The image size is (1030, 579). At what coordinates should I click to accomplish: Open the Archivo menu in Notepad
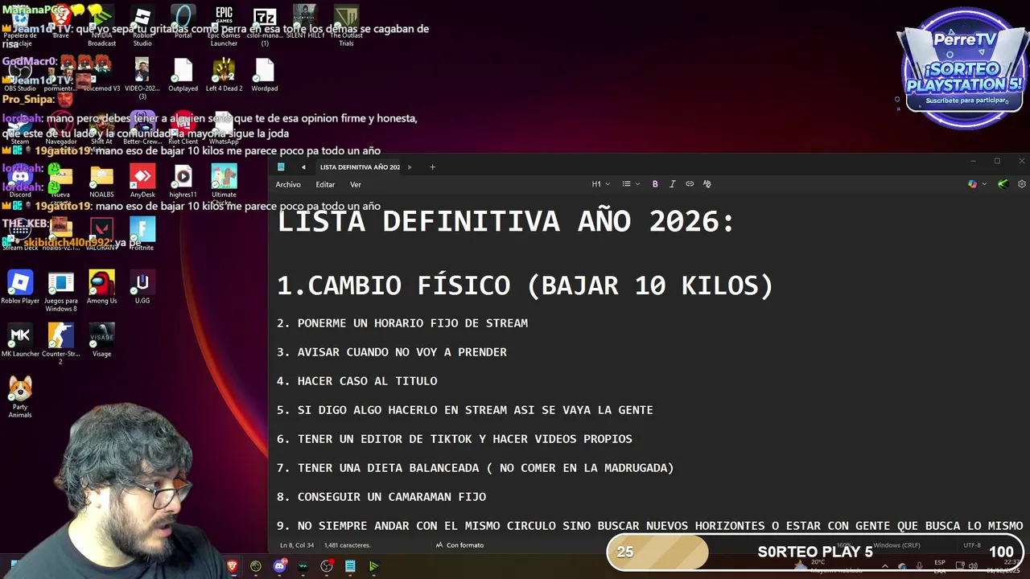288,184
